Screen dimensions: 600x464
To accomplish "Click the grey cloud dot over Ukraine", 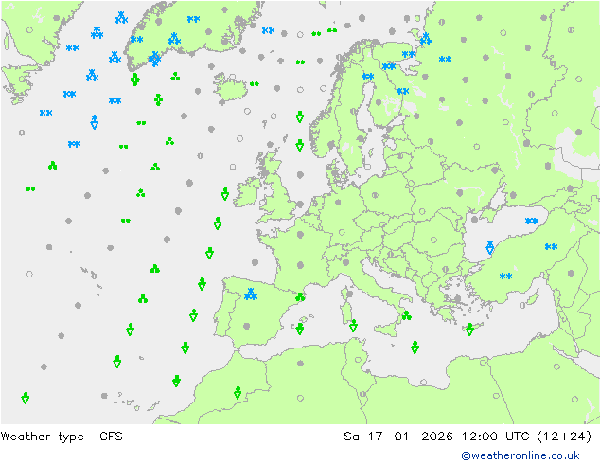I will [x=460, y=193].
